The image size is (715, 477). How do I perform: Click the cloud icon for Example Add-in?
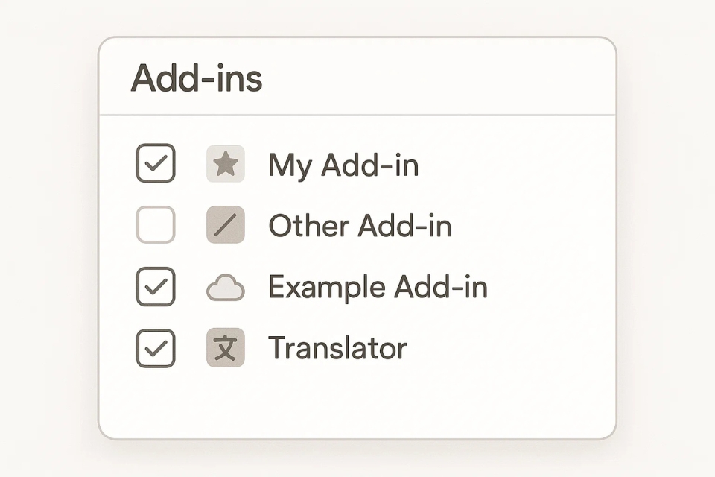click(x=225, y=288)
